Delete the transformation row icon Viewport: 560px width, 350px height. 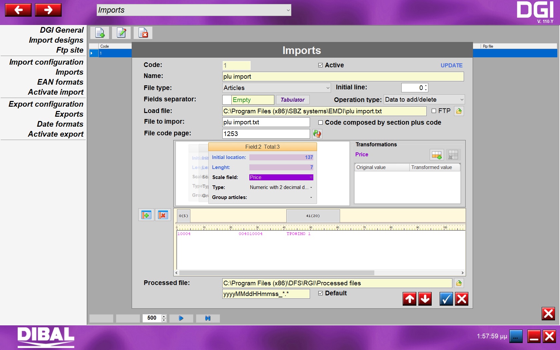453,155
